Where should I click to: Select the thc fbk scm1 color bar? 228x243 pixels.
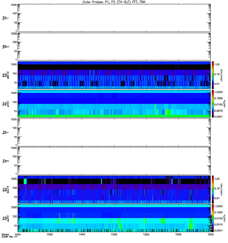tap(213, 218)
